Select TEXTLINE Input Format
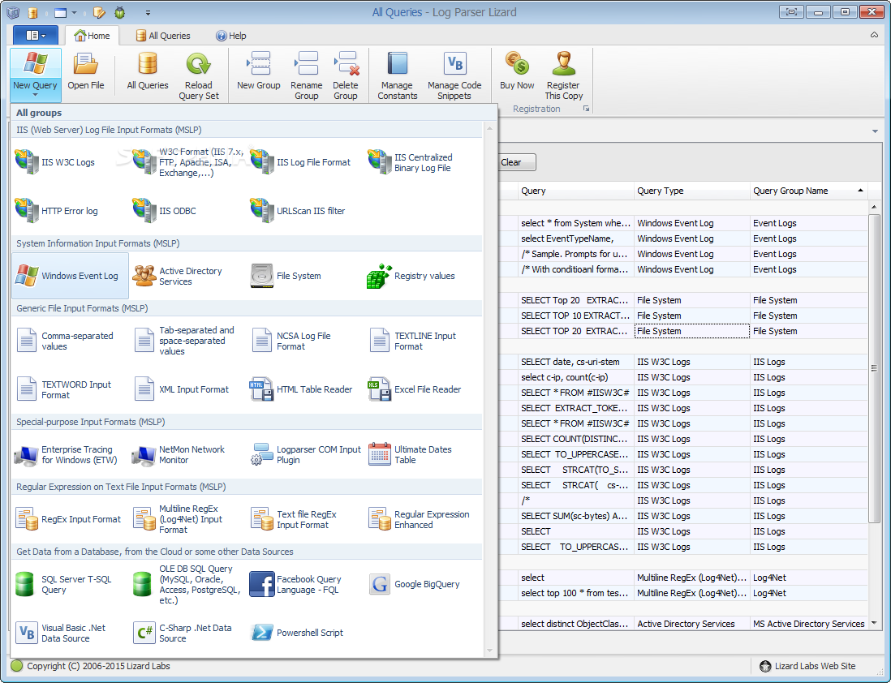 point(423,341)
